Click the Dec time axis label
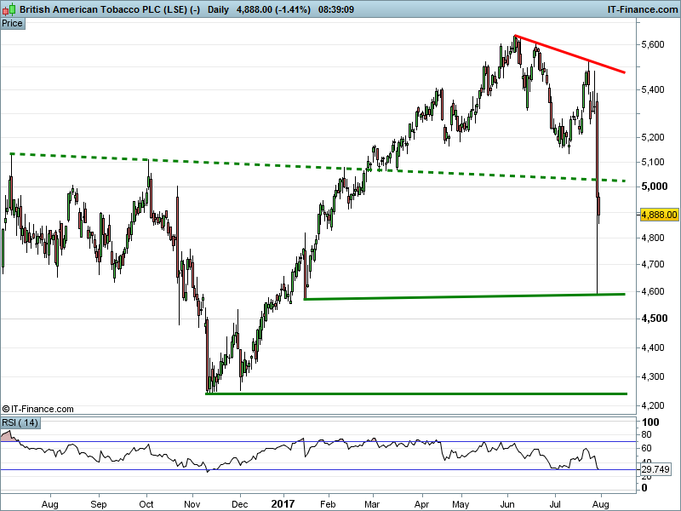681x511 pixels. point(240,504)
